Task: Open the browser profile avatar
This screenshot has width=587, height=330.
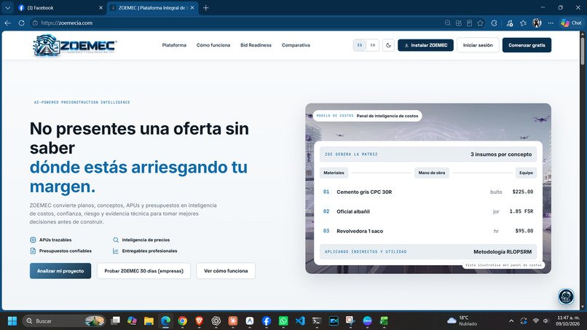Action: (537, 23)
